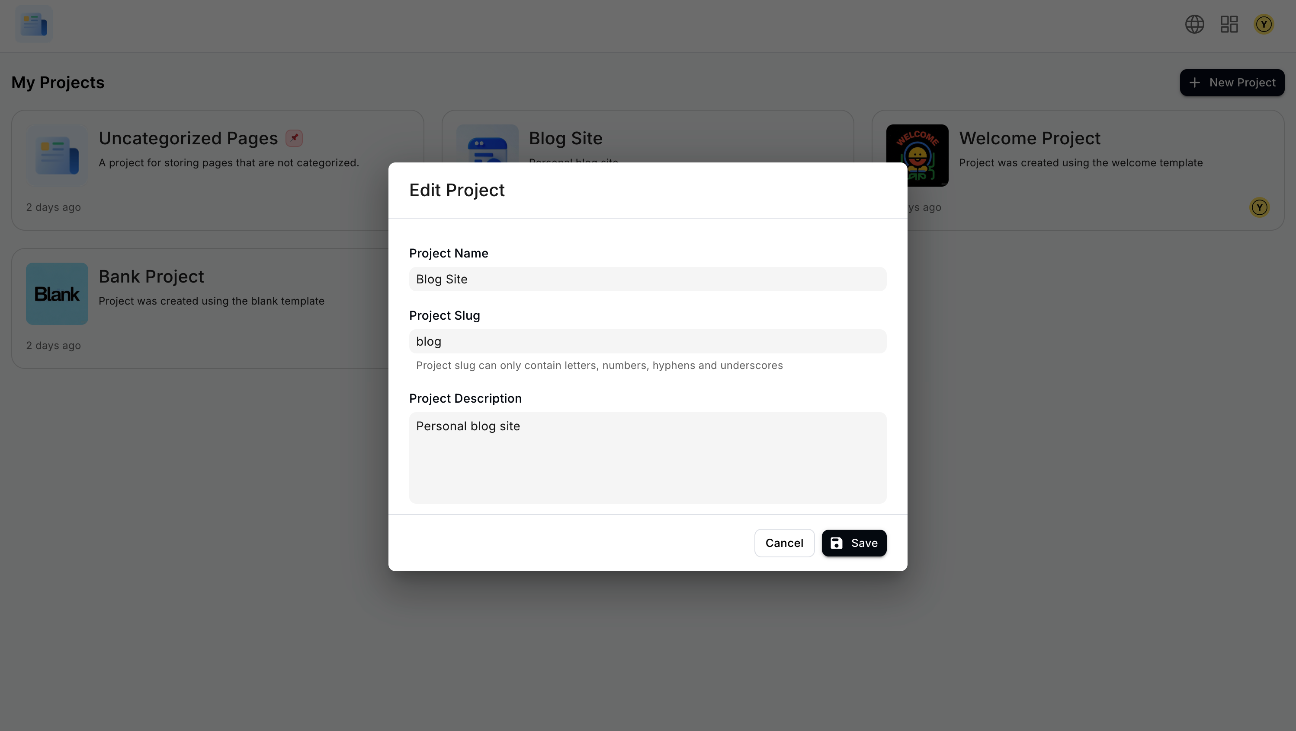Image resolution: width=1296 pixels, height=731 pixels.
Task: Click the Blog Site card title
Action: [565, 138]
